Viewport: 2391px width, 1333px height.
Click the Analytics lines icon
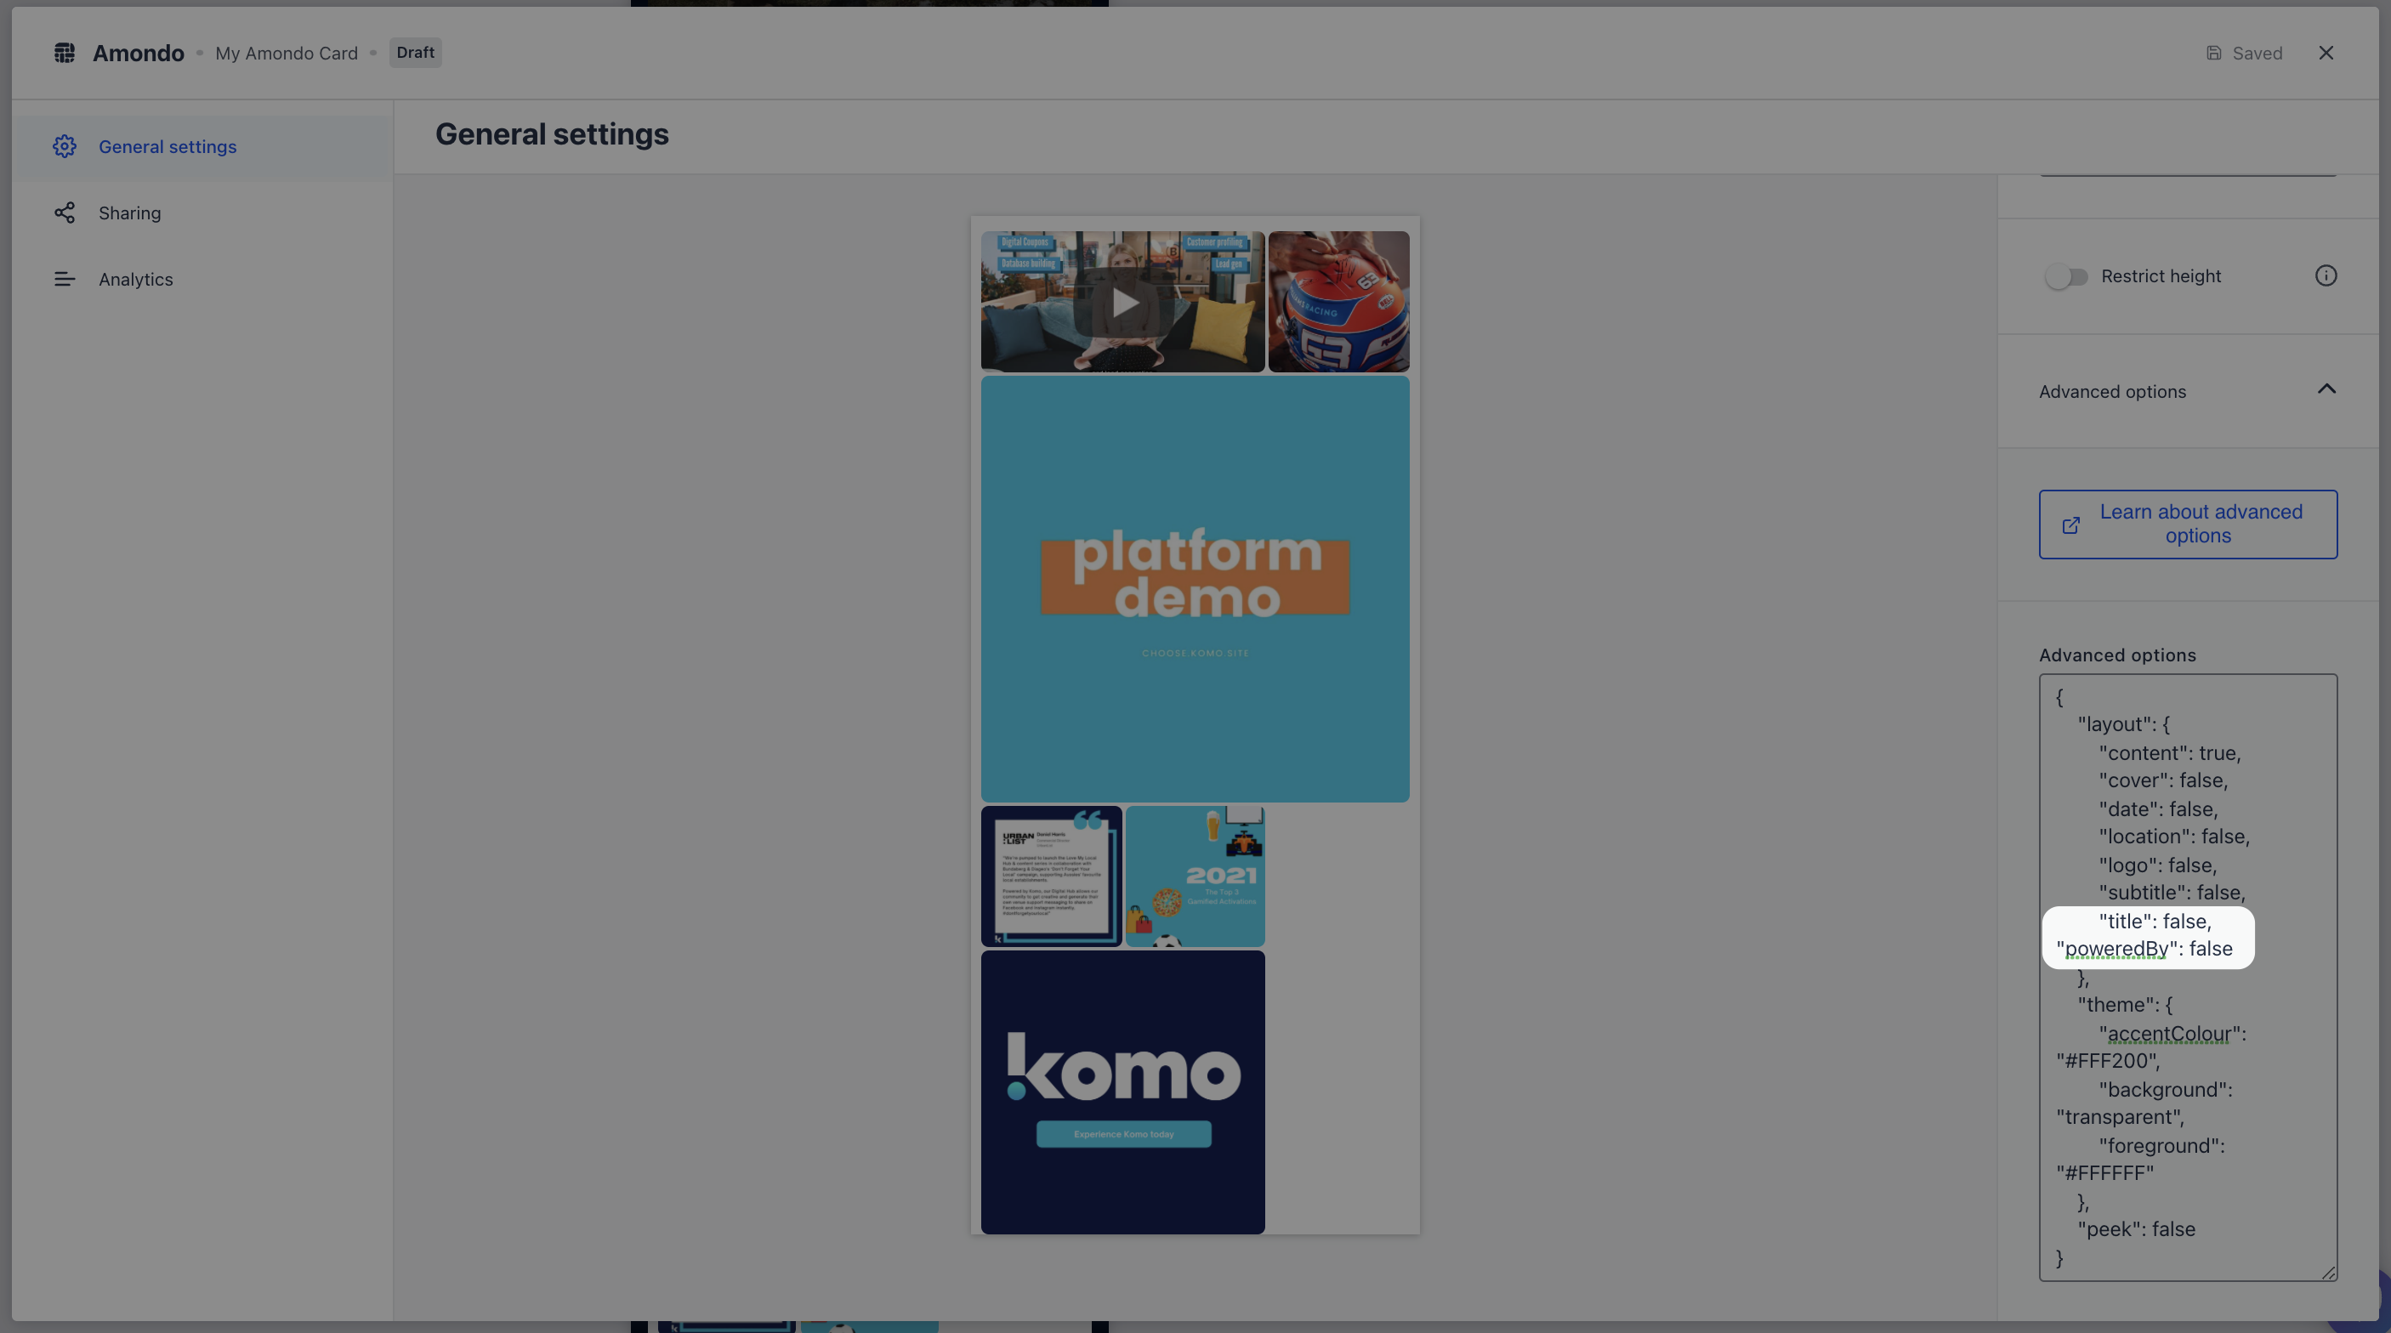click(x=64, y=280)
